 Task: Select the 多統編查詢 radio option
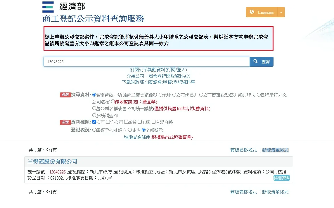[94, 115]
